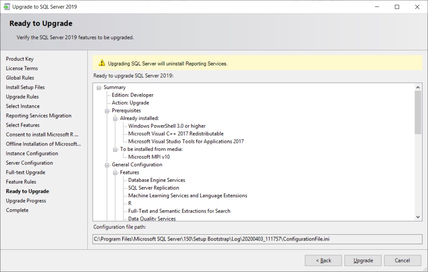Select Machine Learning Services and Language Extensions

(188, 196)
